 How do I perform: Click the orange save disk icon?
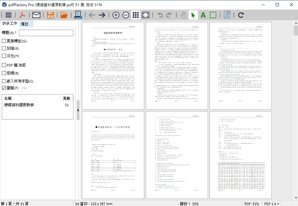tap(50, 15)
